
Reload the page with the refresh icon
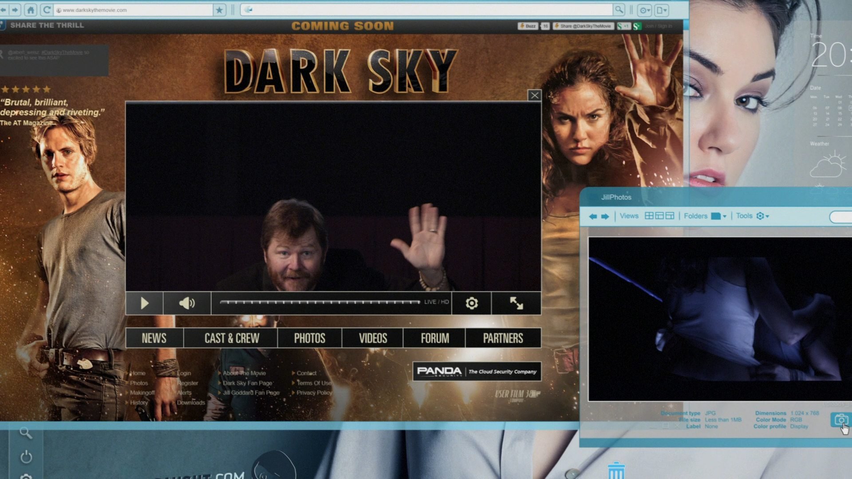click(x=46, y=10)
